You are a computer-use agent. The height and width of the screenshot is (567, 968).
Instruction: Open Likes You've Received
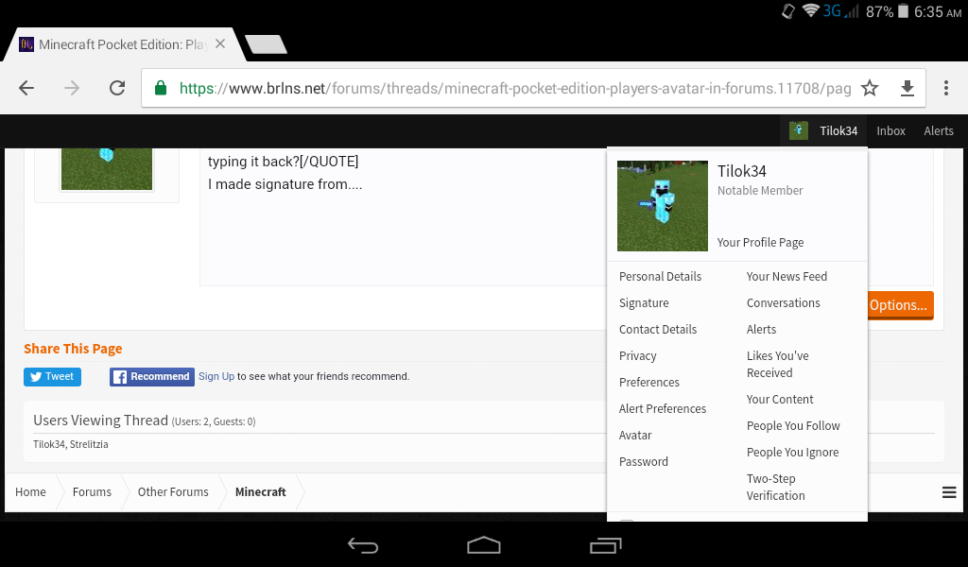777,364
